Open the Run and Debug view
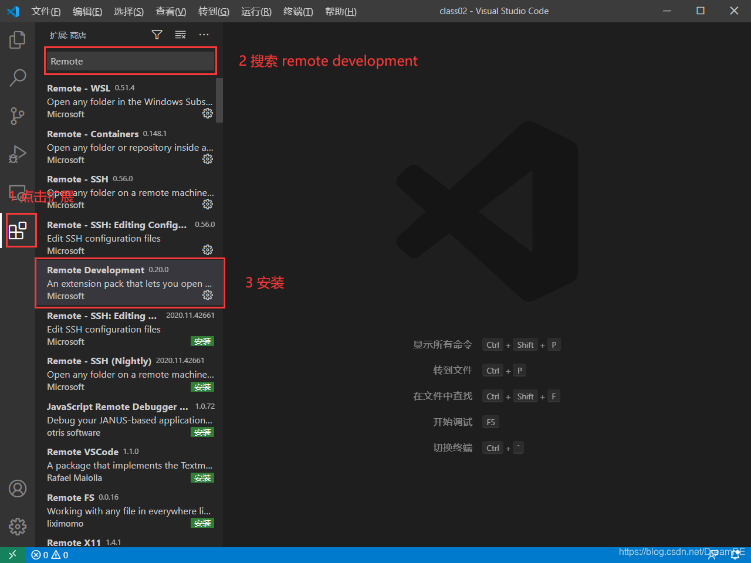 pyautogui.click(x=17, y=154)
